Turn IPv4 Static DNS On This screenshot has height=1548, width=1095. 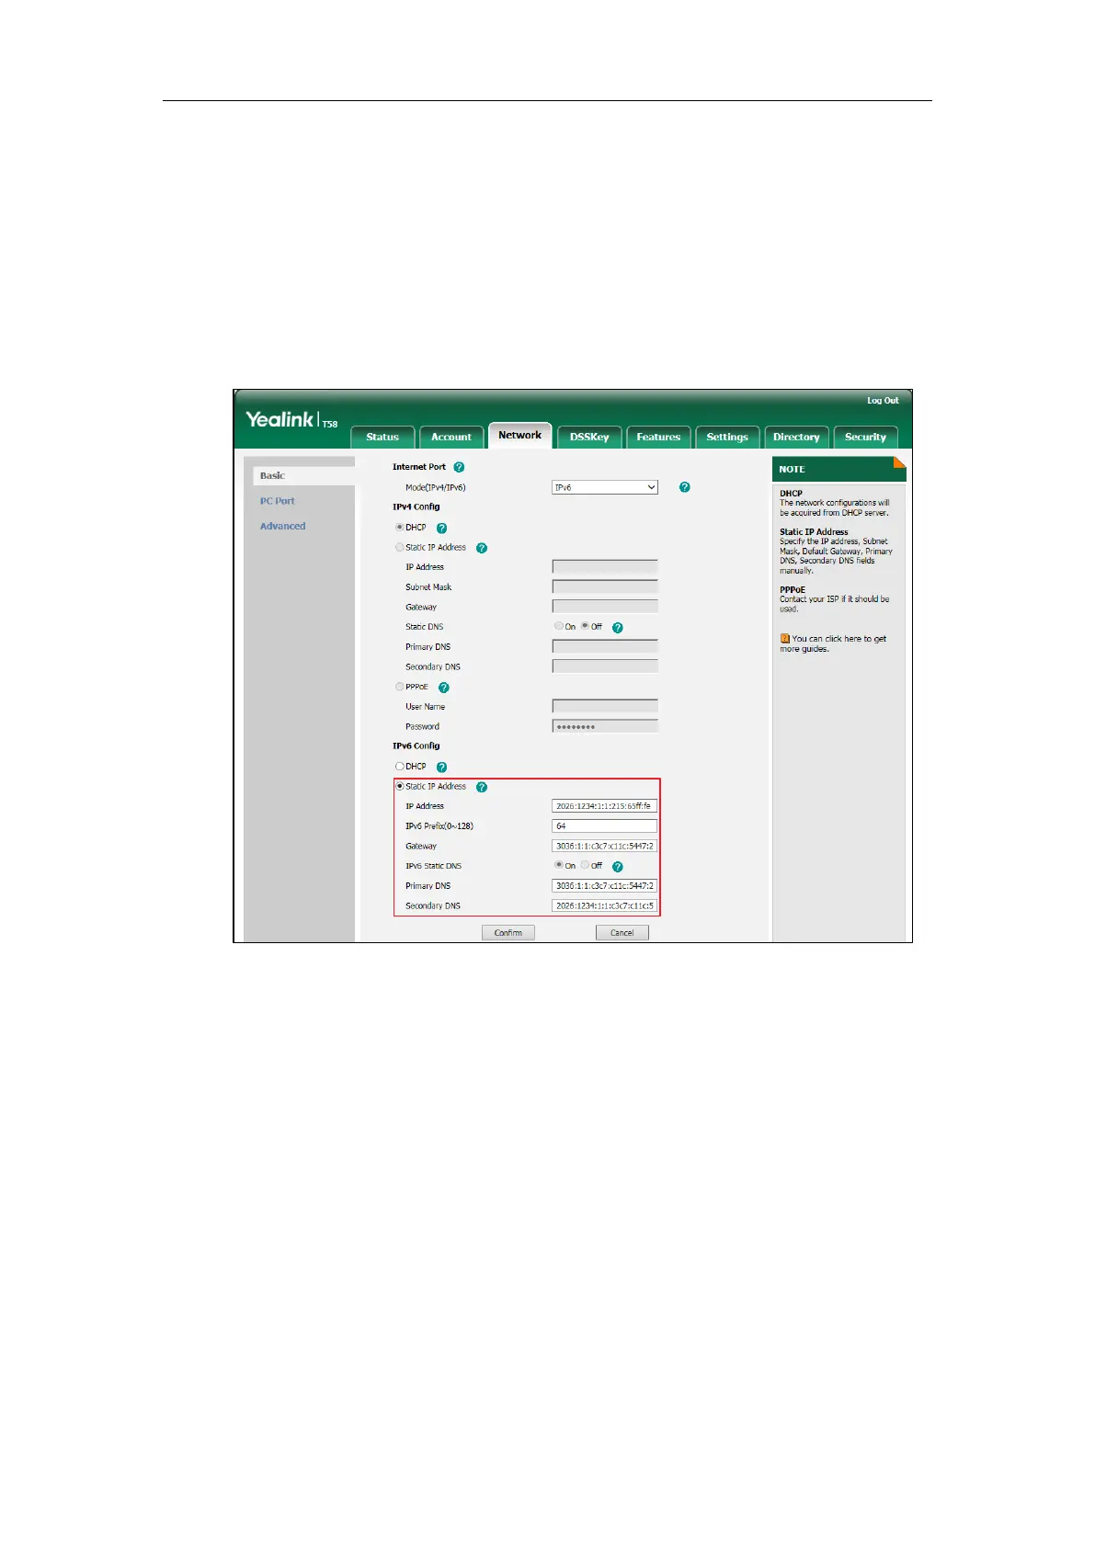pyautogui.click(x=558, y=626)
